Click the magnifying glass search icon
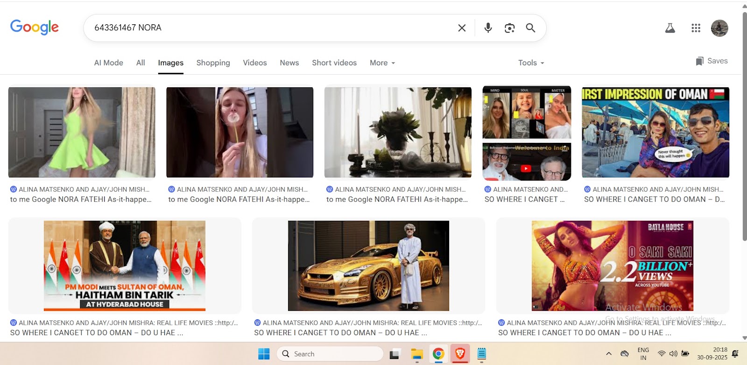747x365 pixels. pos(530,28)
